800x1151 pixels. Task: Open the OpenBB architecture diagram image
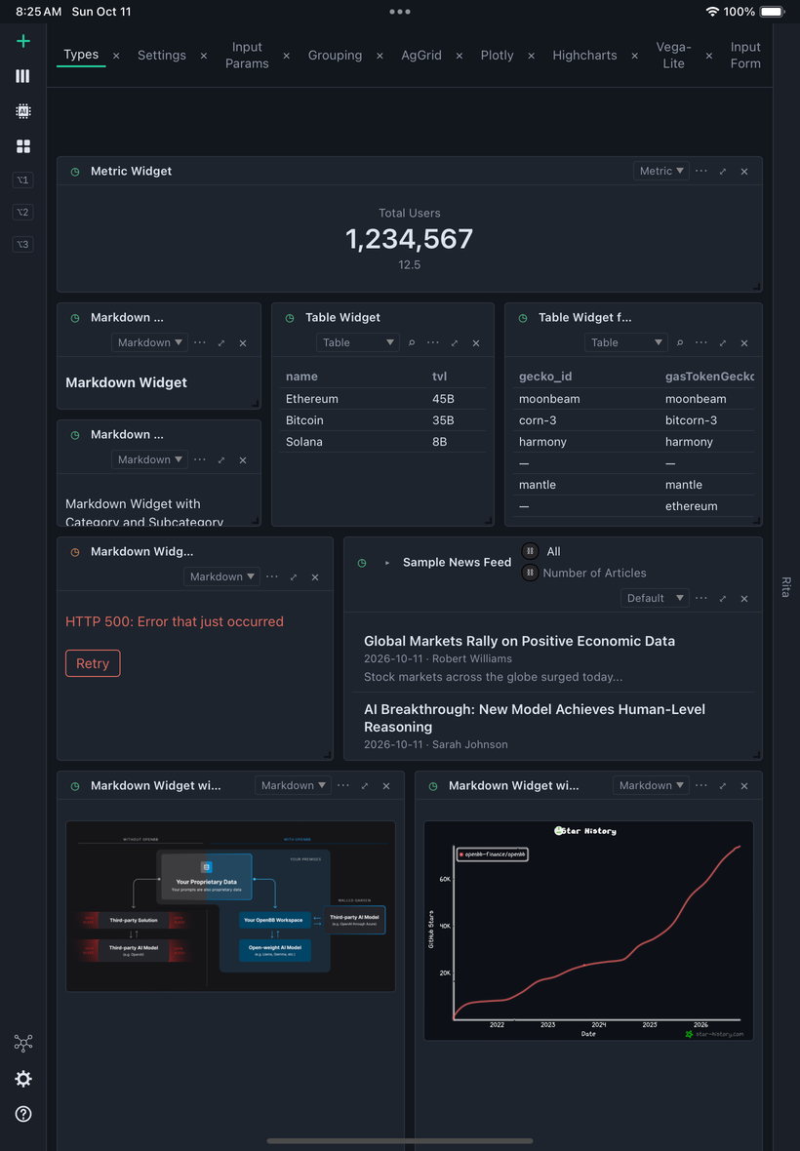[230, 906]
